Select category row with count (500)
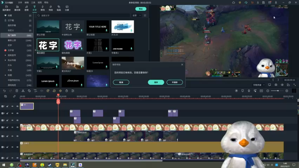This screenshot has width=299, height=168. (17, 35)
